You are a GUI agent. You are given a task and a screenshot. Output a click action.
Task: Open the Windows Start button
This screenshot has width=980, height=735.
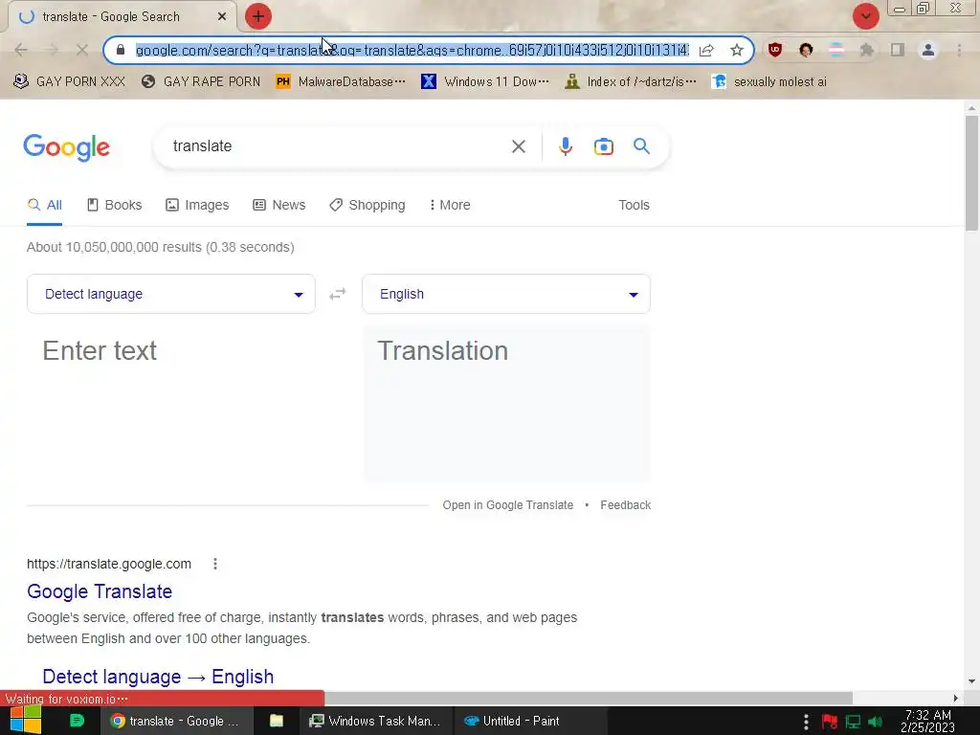click(x=26, y=721)
